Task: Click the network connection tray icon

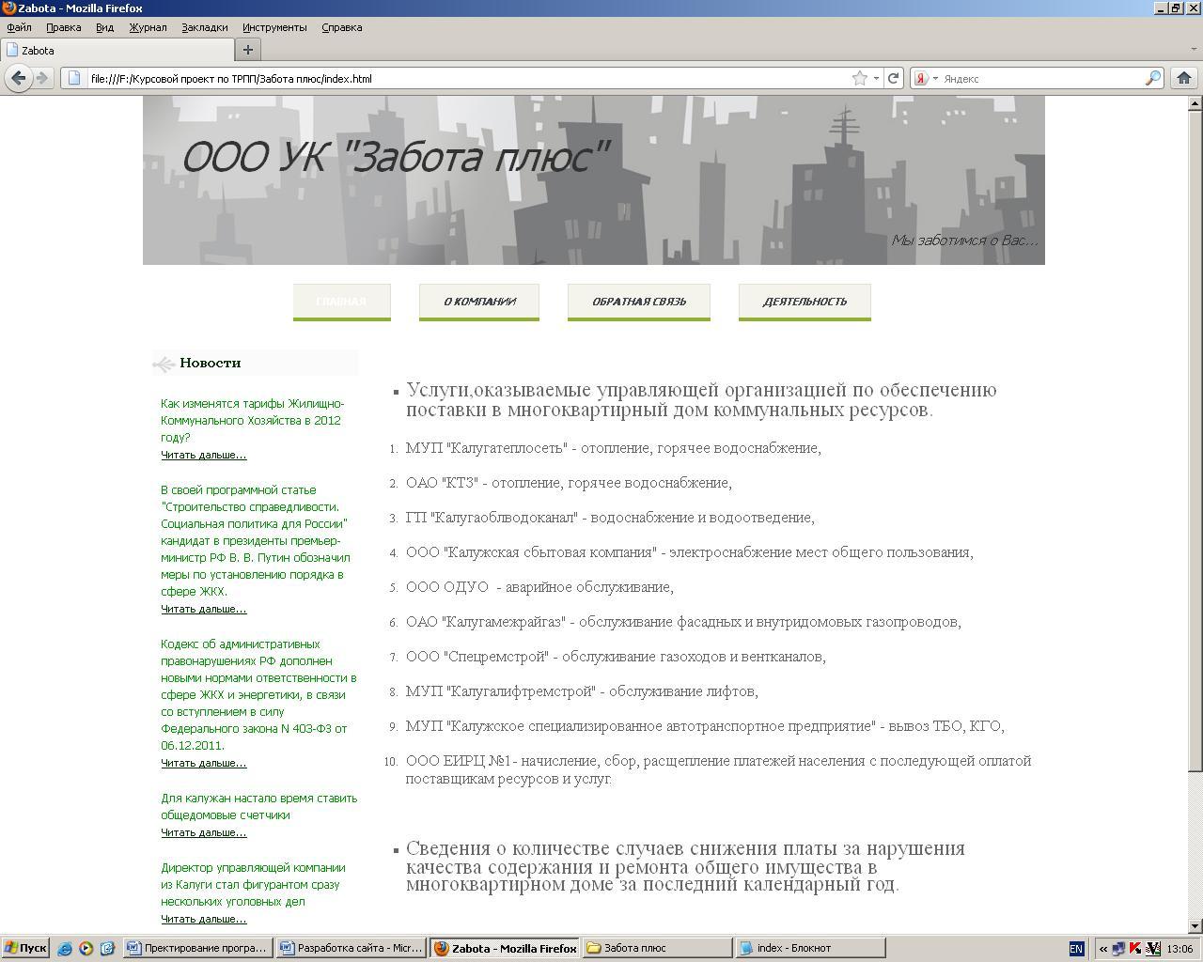Action: click(1118, 948)
